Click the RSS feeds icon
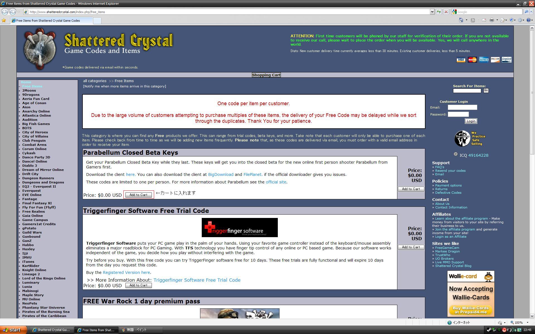The height and width of the screenshot is (334, 535). click(x=473, y=20)
